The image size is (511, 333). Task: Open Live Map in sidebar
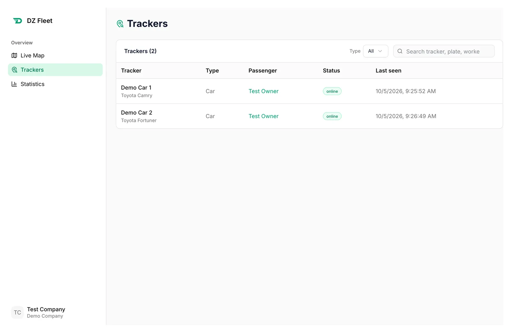(x=55, y=56)
